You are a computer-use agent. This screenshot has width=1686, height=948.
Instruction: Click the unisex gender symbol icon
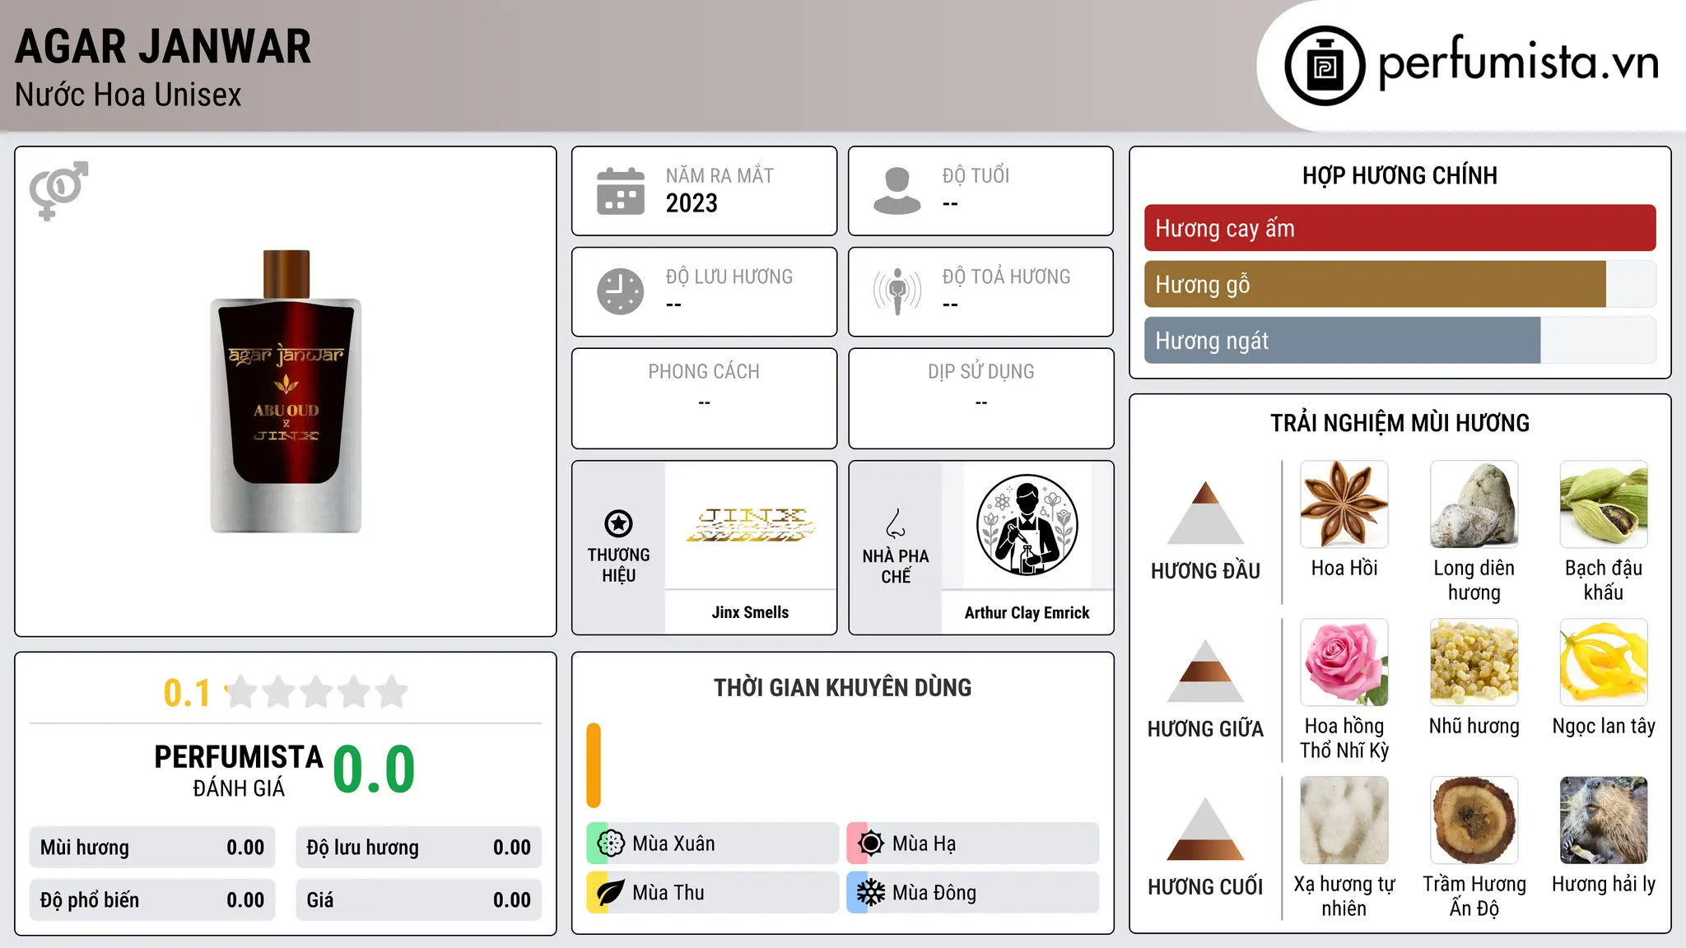58,191
